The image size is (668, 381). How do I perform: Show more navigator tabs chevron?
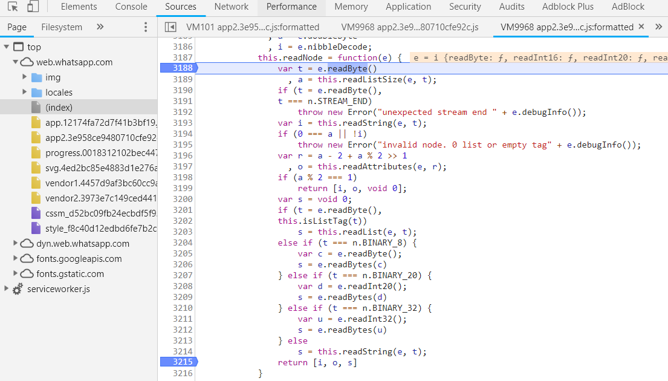(100, 27)
